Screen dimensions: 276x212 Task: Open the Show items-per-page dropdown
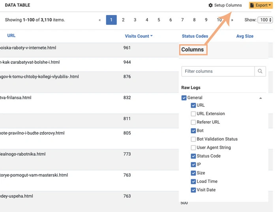tap(264, 20)
